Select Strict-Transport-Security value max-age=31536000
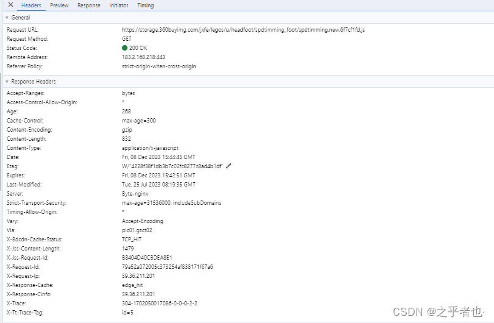The width and height of the screenshot is (494, 323). [x=171, y=203]
